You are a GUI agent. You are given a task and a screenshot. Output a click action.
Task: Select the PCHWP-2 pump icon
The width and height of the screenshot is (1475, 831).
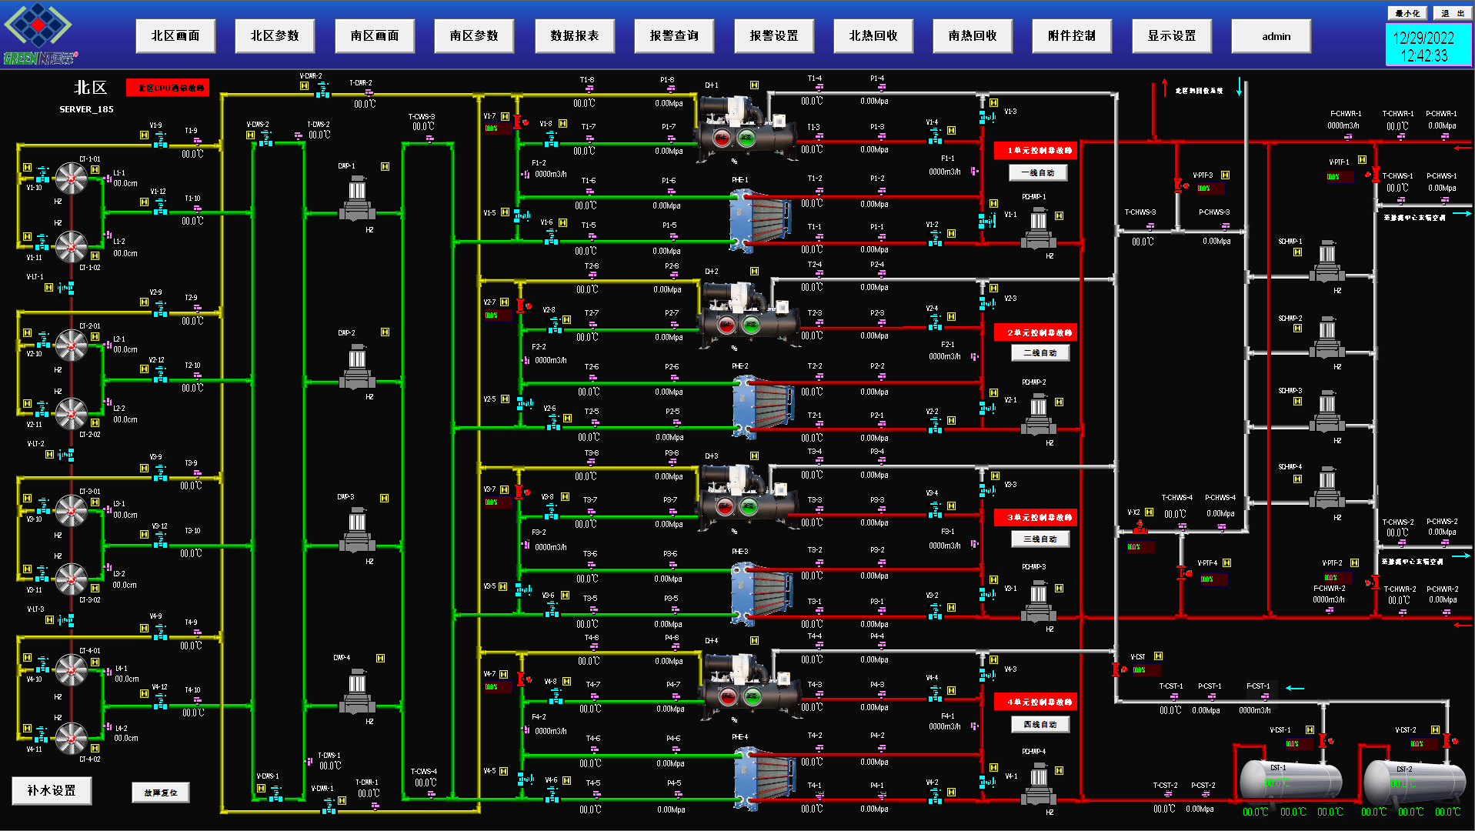[x=1039, y=414]
